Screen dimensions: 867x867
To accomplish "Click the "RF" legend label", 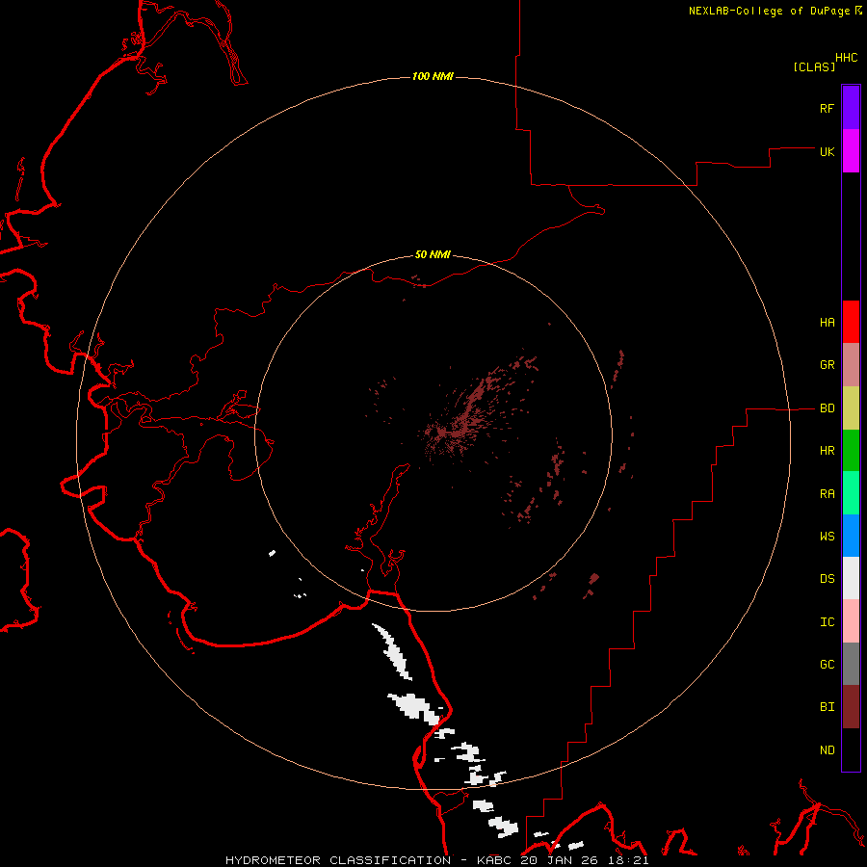I will [x=827, y=108].
